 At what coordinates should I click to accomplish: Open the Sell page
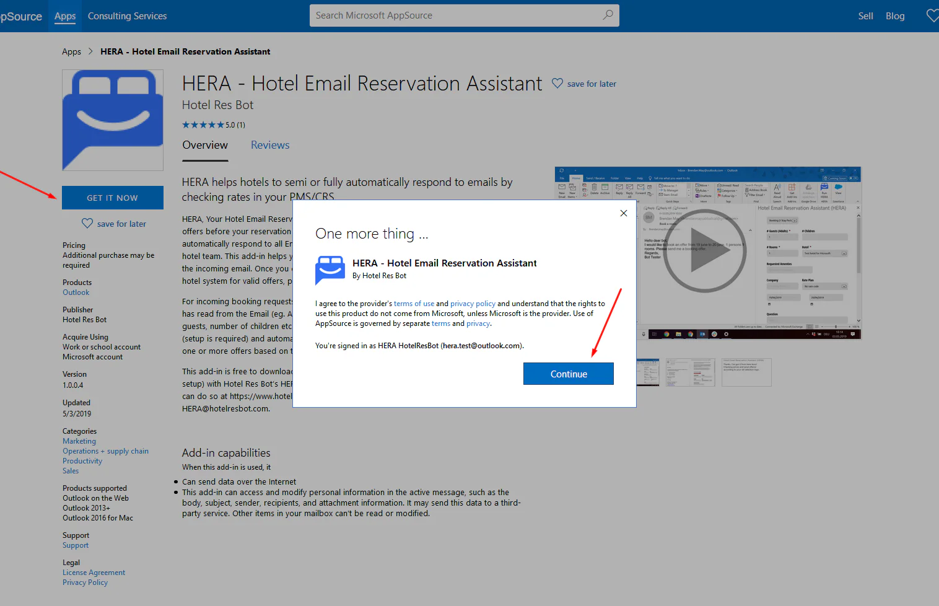click(x=865, y=16)
